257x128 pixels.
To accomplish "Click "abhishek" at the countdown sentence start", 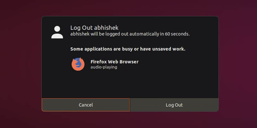I will [x=80, y=34].
